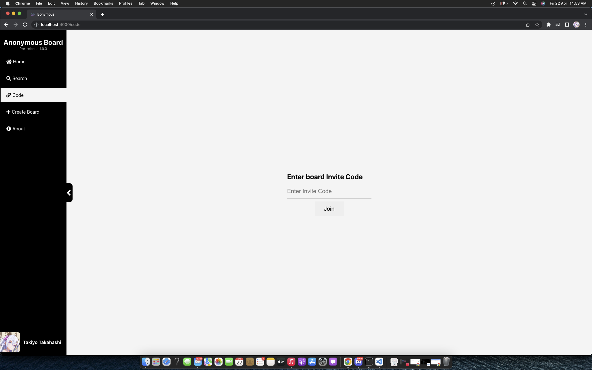
Task: Click the new tab plus button
Action: click(x=102, y=14)
